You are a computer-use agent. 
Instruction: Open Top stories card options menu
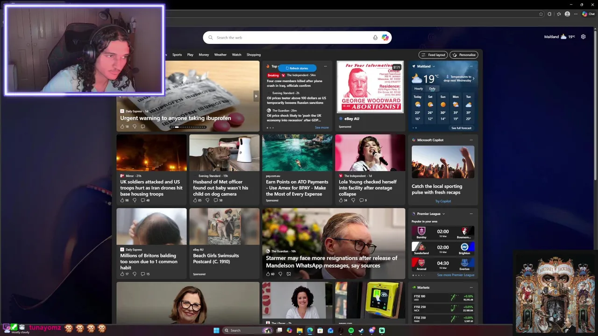click(325, 66)
